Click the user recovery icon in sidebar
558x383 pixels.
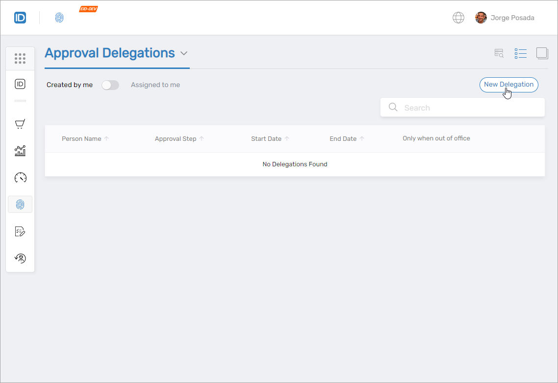pos(20,258)
